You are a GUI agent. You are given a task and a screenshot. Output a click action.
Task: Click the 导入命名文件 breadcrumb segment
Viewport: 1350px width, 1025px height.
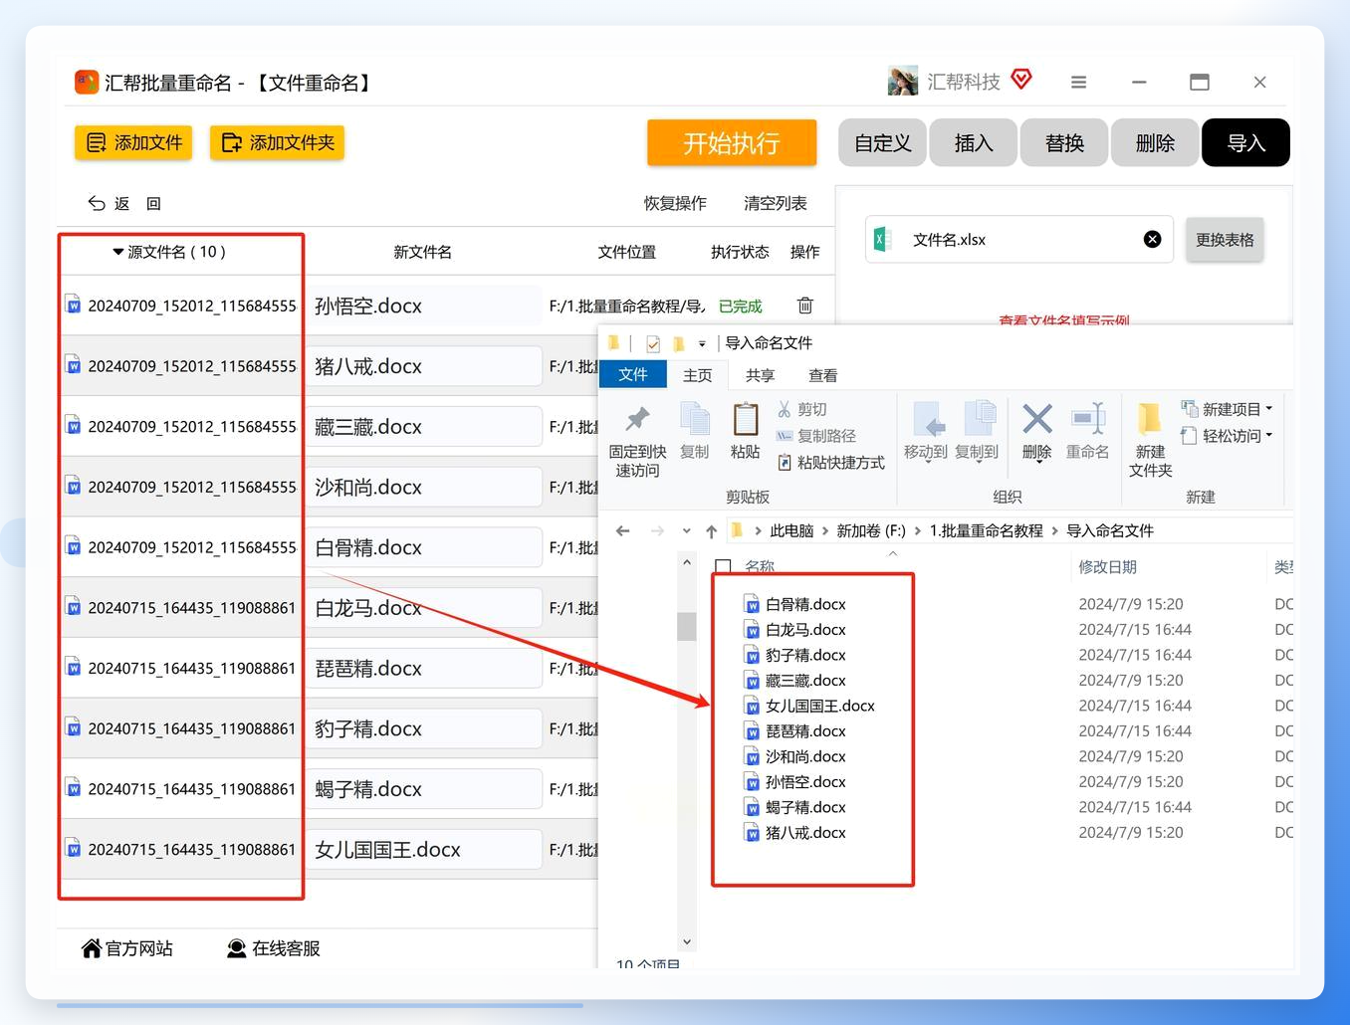point(1110,531)
